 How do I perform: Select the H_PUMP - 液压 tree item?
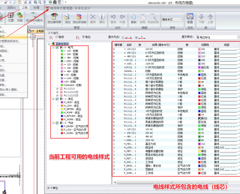72,113
